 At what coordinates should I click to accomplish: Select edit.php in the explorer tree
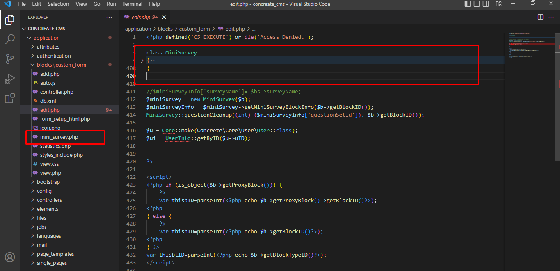pos(69,110)
